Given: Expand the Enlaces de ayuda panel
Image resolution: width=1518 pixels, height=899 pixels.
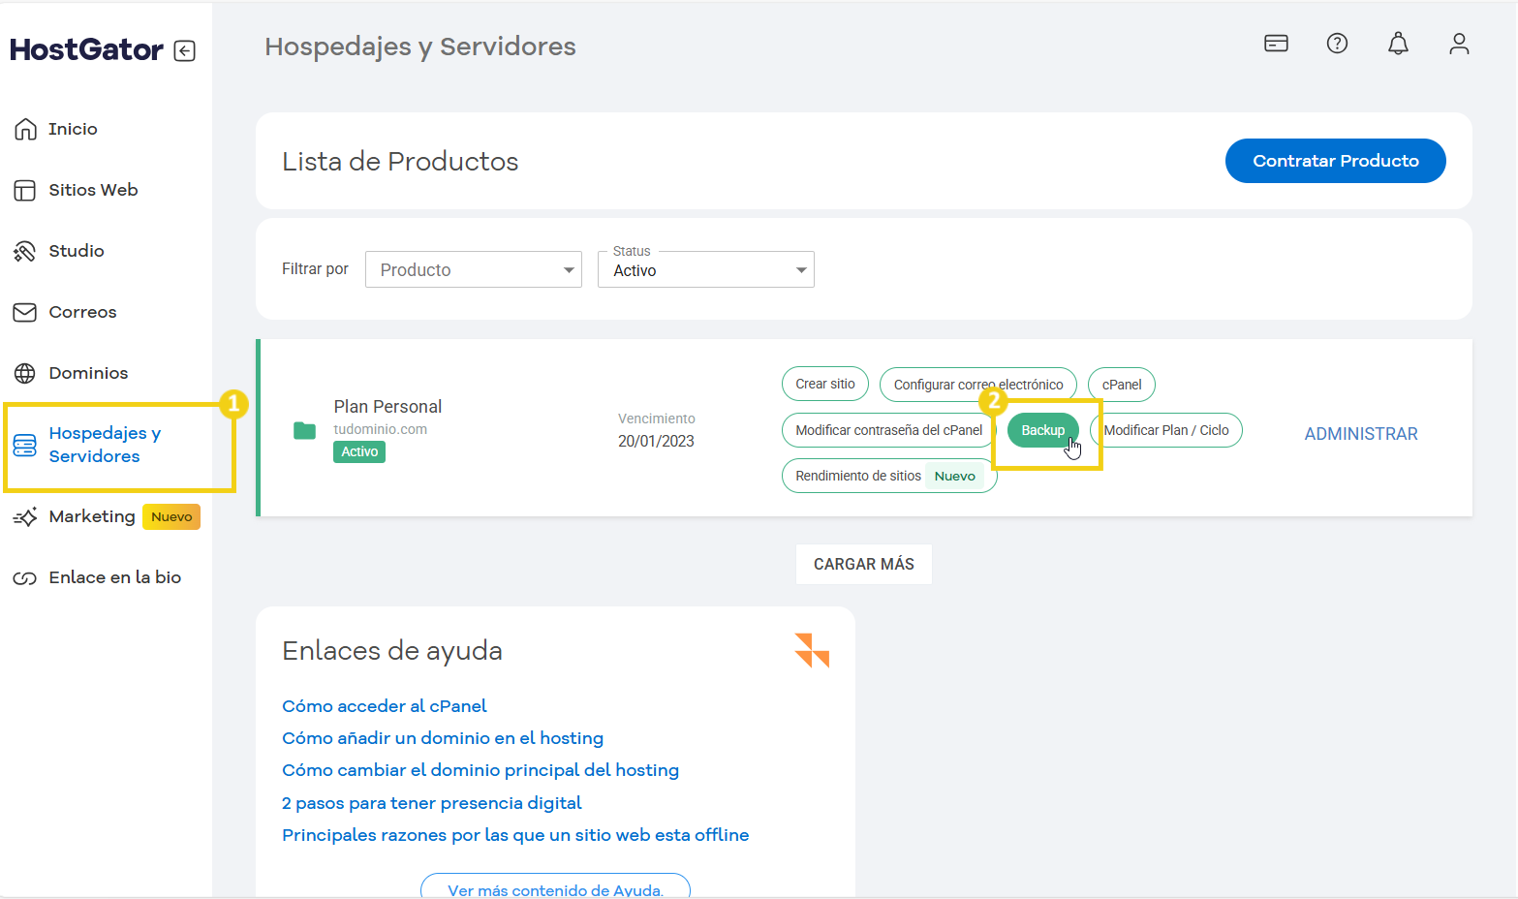Looking at the screenshot, I should (812, 650).
